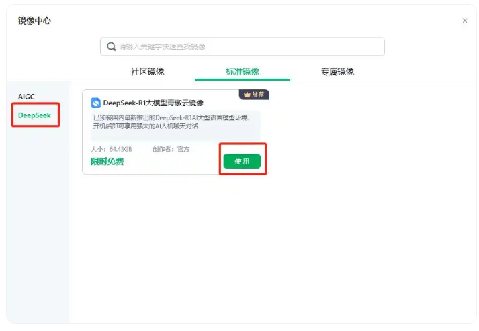Viewport: 479px width, 331px height.
Task: Choose the AIGC category in sidebar
Action: coord(26,97)
